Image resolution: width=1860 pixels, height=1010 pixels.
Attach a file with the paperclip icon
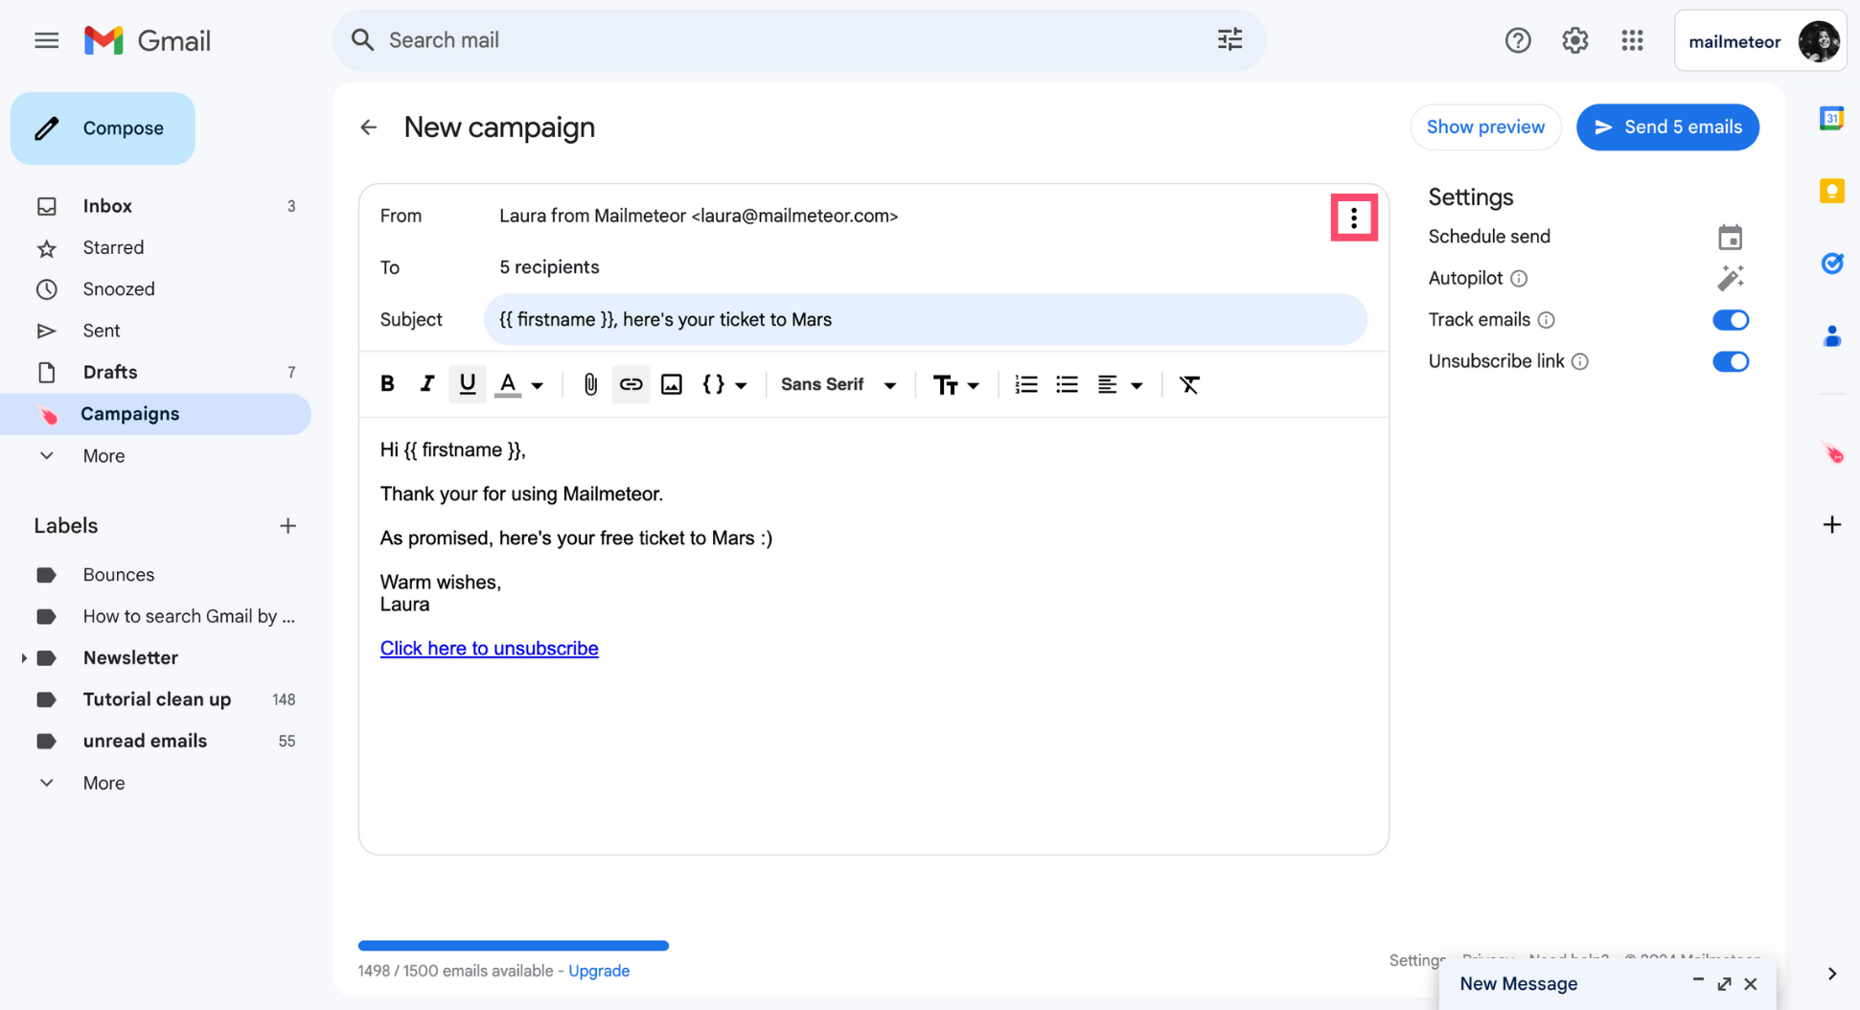coord(590,384)
